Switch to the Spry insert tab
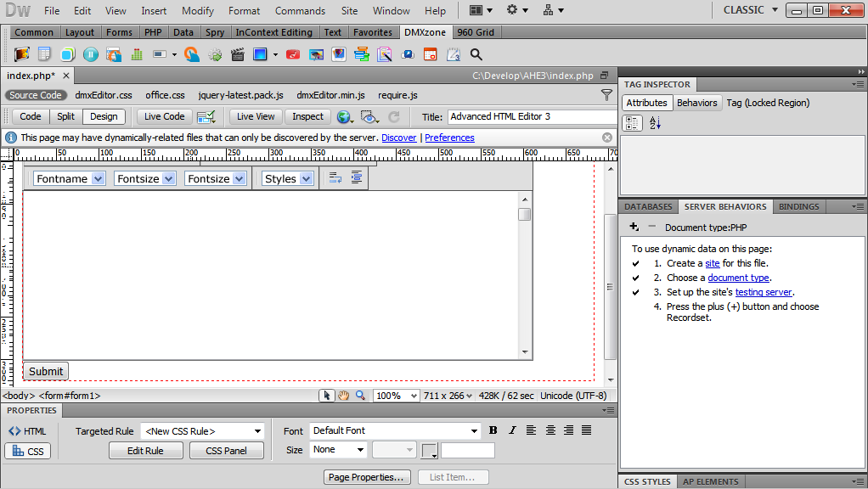 [x=215, y=32]
